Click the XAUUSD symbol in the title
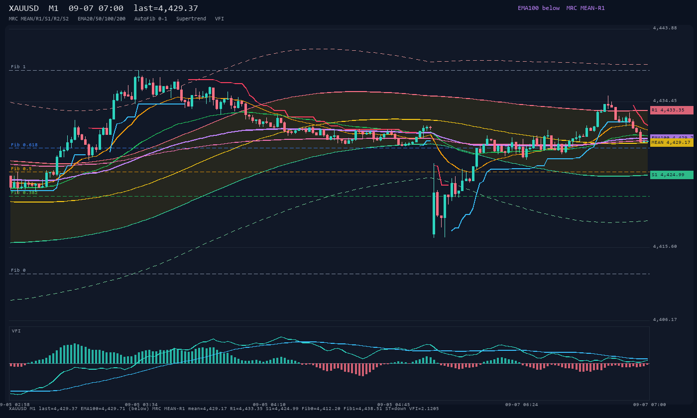This screenshot has height=418, width=697. point(24,8)
